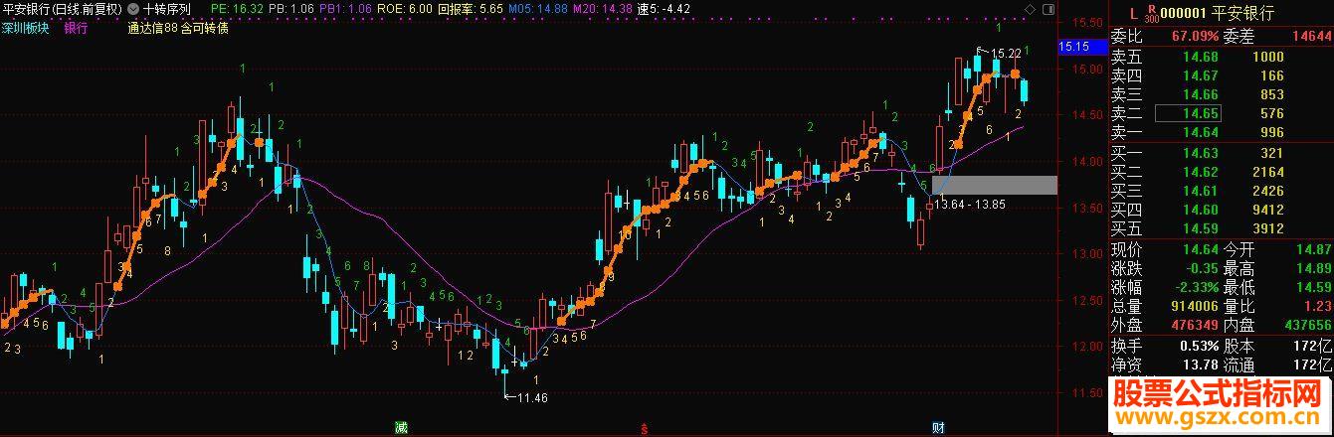Click 买三 price 14.61

(x=1201, y=191)
